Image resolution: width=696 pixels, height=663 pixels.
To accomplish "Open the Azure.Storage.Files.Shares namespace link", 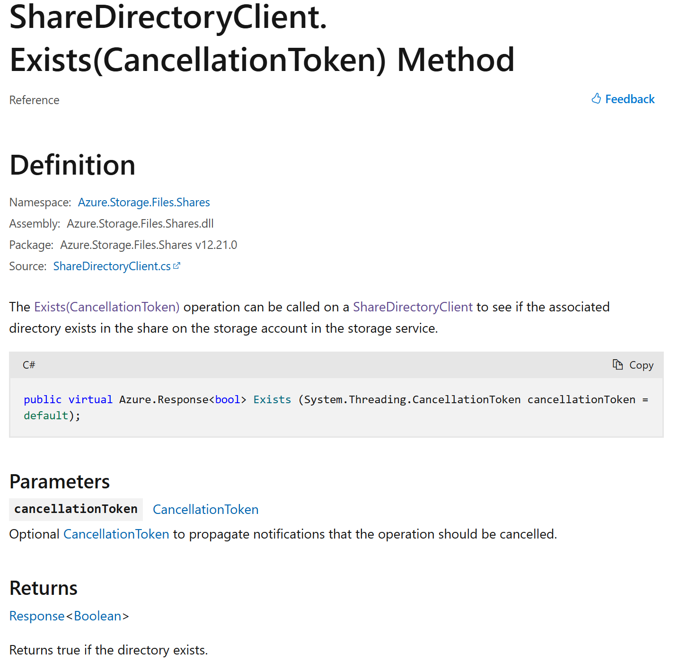I will pyautogui.click(x=144, y=203).
